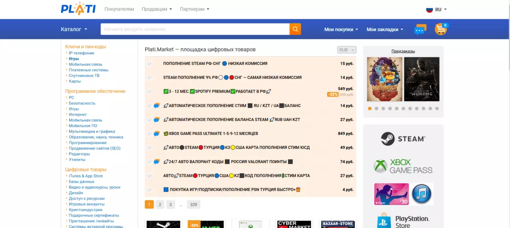The height and width of the screenshot is (228, 510).
Task: Click chat icon beside Xbox Game Pass Ultimate row
Action: coord(156,134)
